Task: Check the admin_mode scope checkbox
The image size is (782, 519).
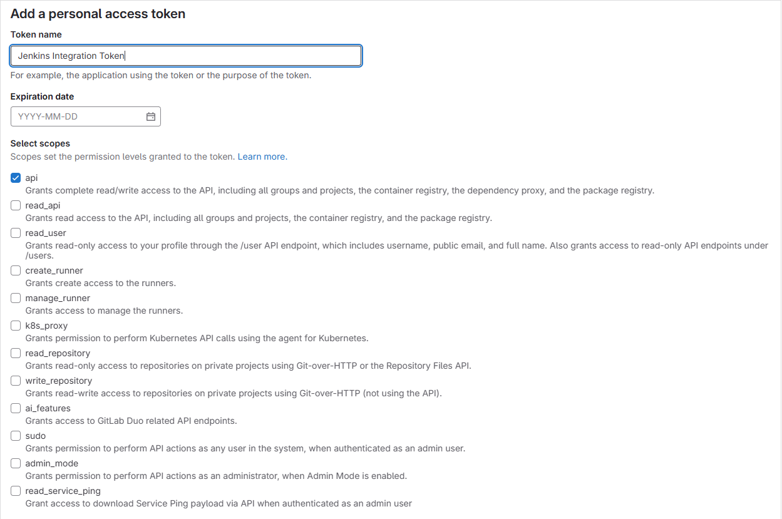Action: [x=16, y=463]
